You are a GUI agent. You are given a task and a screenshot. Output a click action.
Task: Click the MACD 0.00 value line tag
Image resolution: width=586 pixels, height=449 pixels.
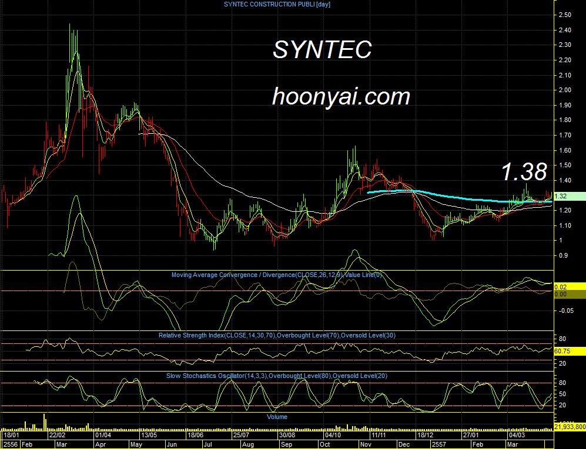[569, 295]
